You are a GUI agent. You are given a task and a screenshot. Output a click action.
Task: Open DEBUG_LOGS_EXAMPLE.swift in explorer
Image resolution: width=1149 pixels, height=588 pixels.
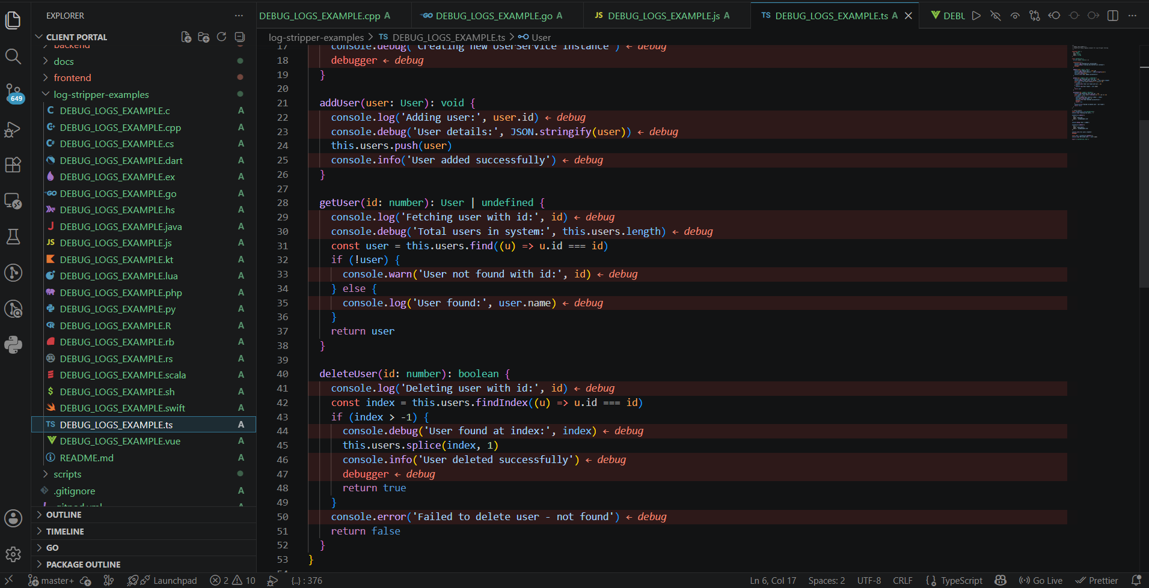pyautogui.click(x=144, y=408)
